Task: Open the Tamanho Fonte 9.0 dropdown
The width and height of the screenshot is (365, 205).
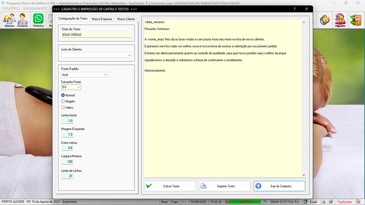Action: 78,87
